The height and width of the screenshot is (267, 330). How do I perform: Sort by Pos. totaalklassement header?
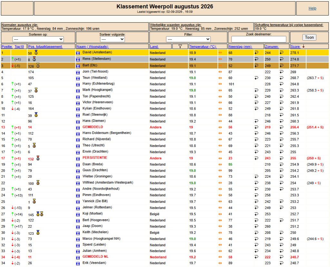click(x=45, y=46)
